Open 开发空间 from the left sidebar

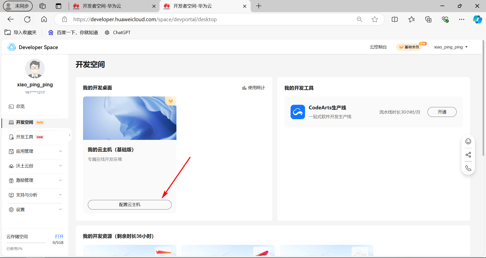(24, 122)
